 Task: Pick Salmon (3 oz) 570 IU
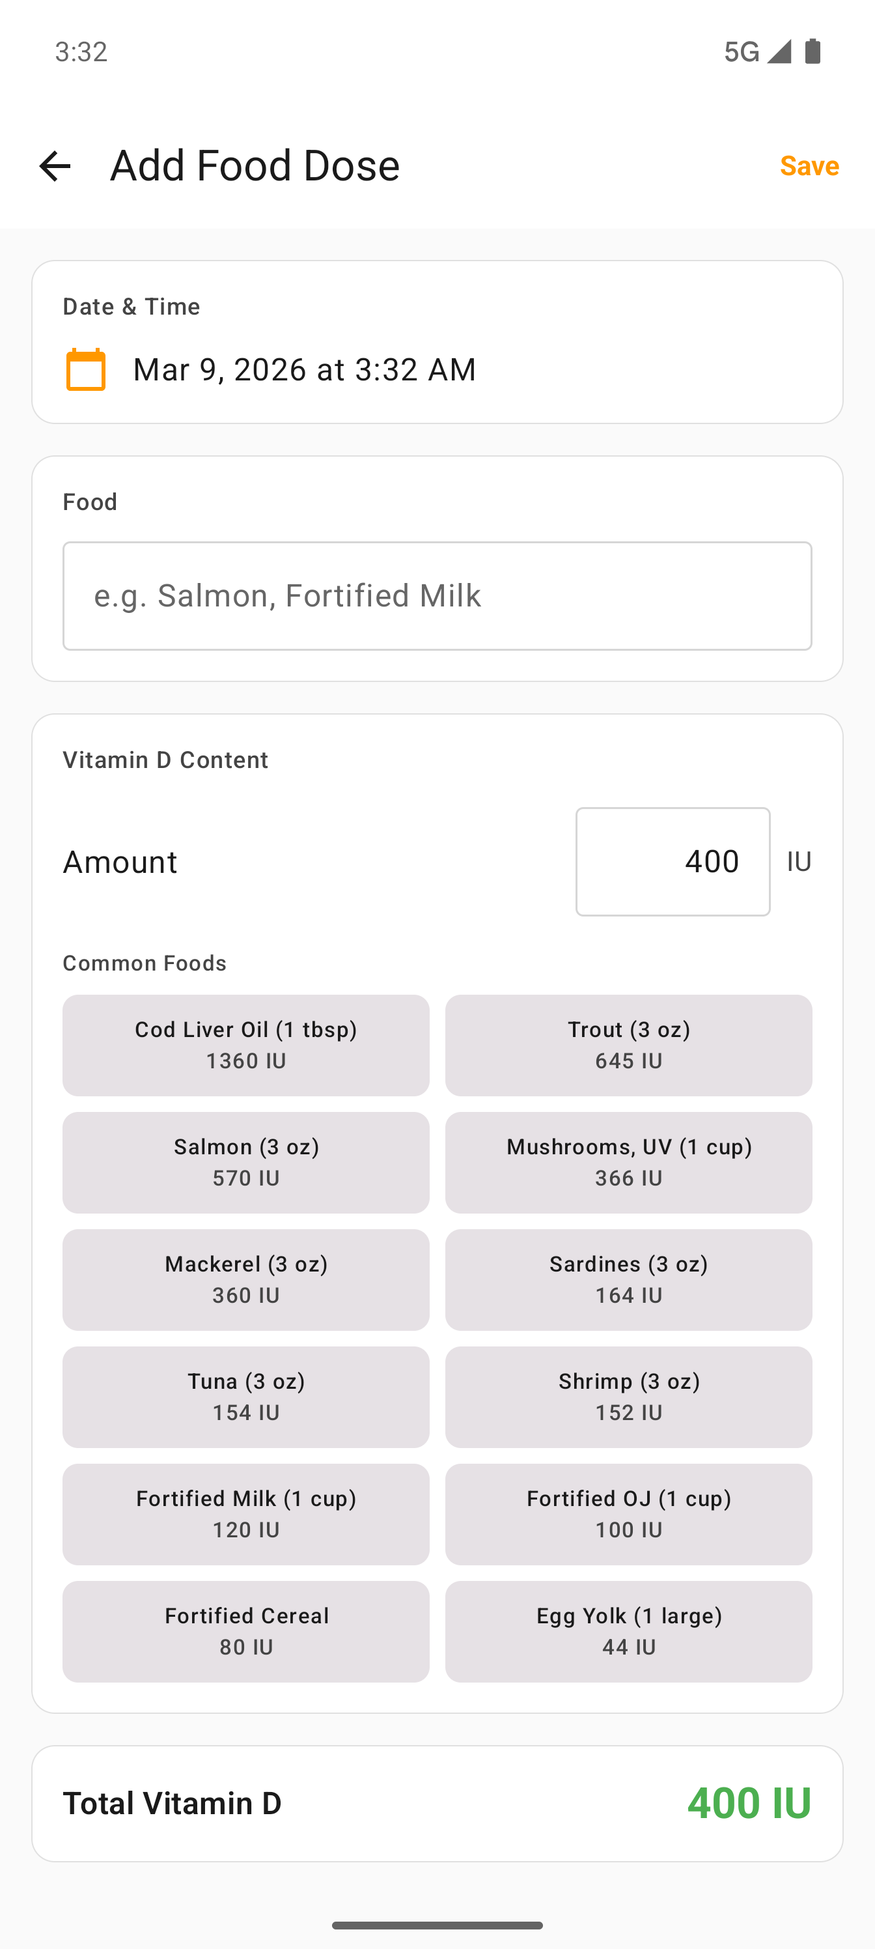pyautogui.click(x=246, y=1162)
